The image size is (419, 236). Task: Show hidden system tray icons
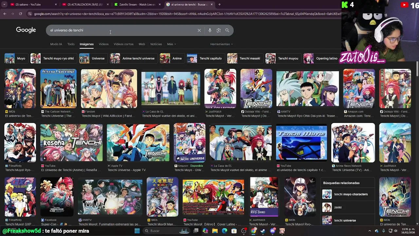(x=370, y=231)
